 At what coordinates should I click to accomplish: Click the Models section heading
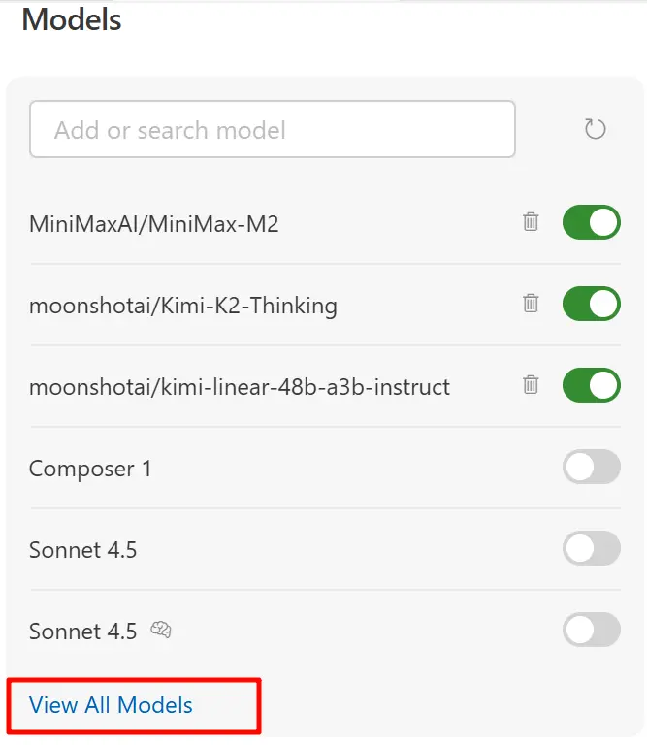pos(72,19)
